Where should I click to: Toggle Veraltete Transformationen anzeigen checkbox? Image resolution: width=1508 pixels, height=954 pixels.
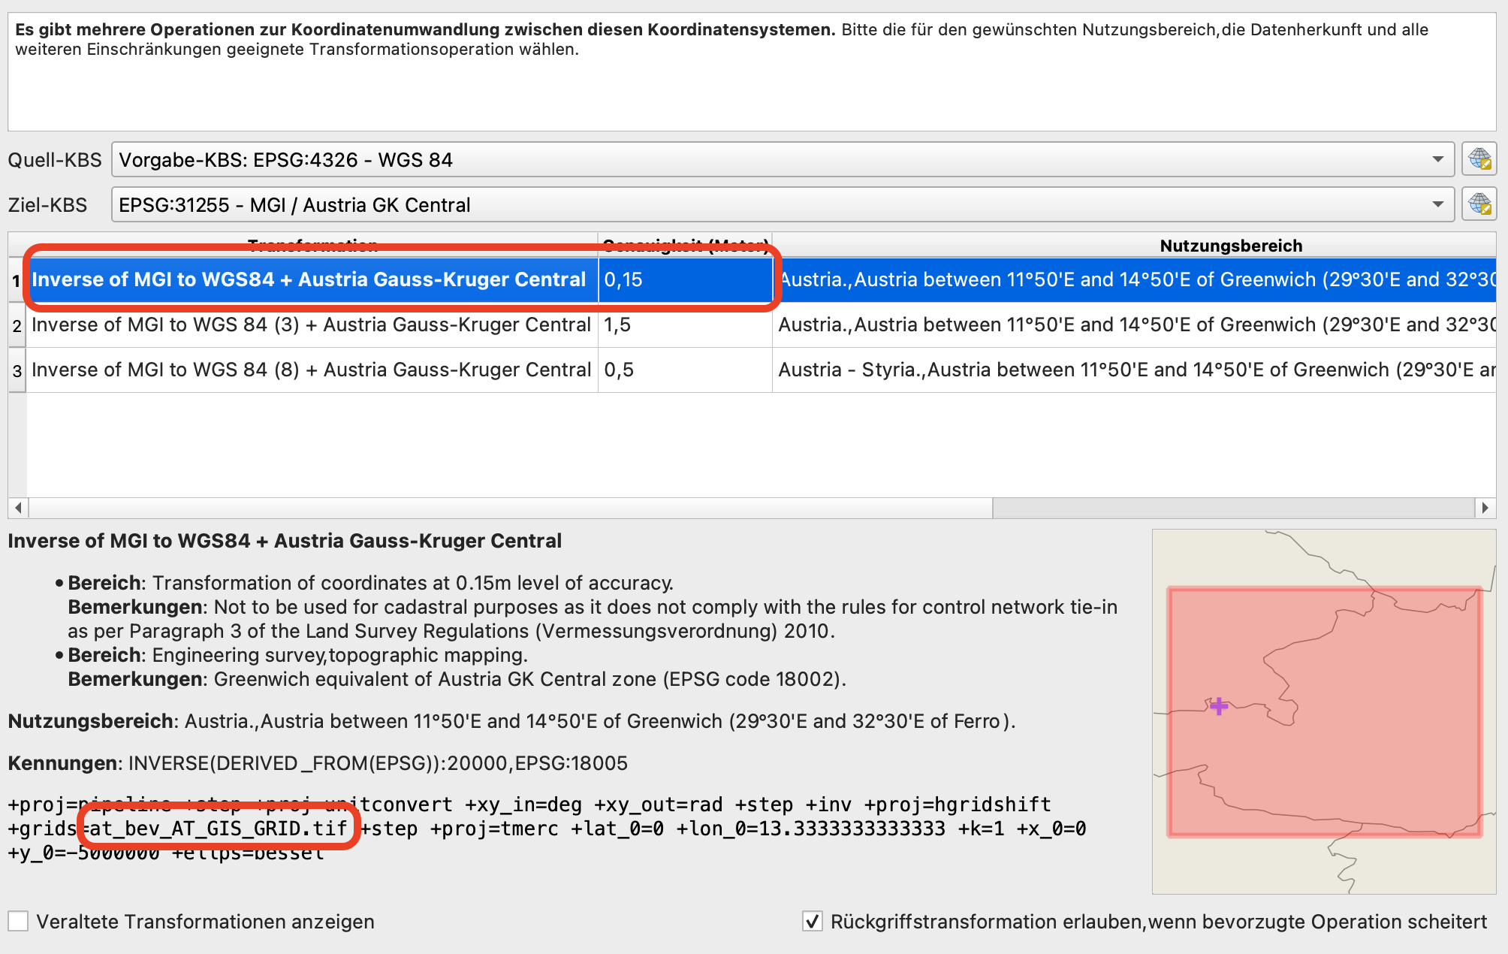coord(19,921)
